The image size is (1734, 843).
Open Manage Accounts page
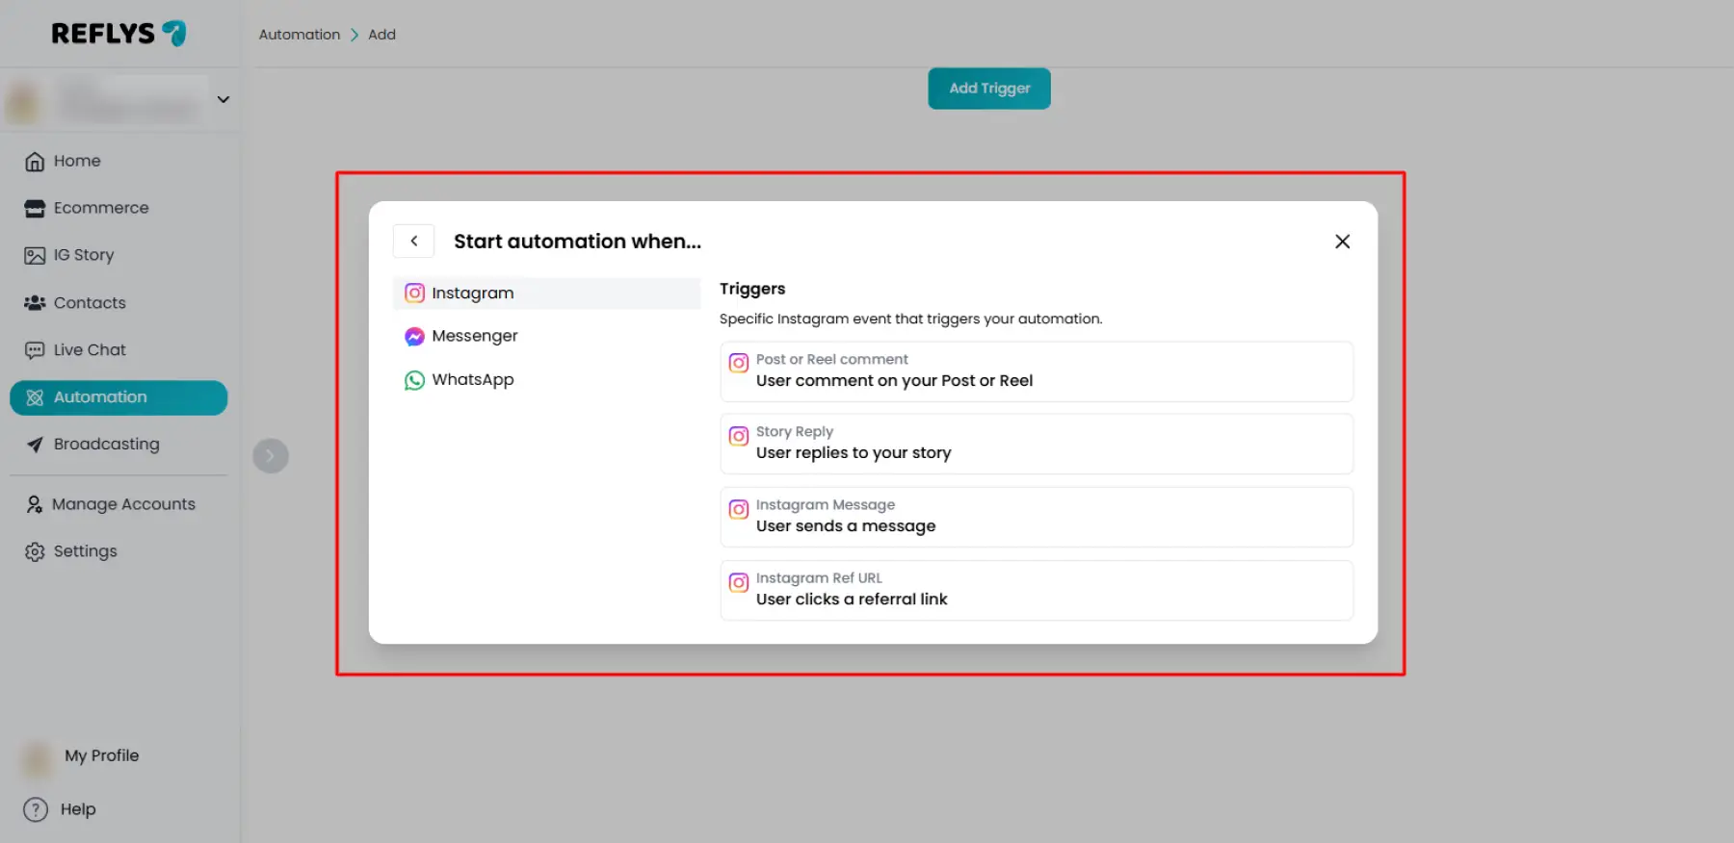coord(122,504)
